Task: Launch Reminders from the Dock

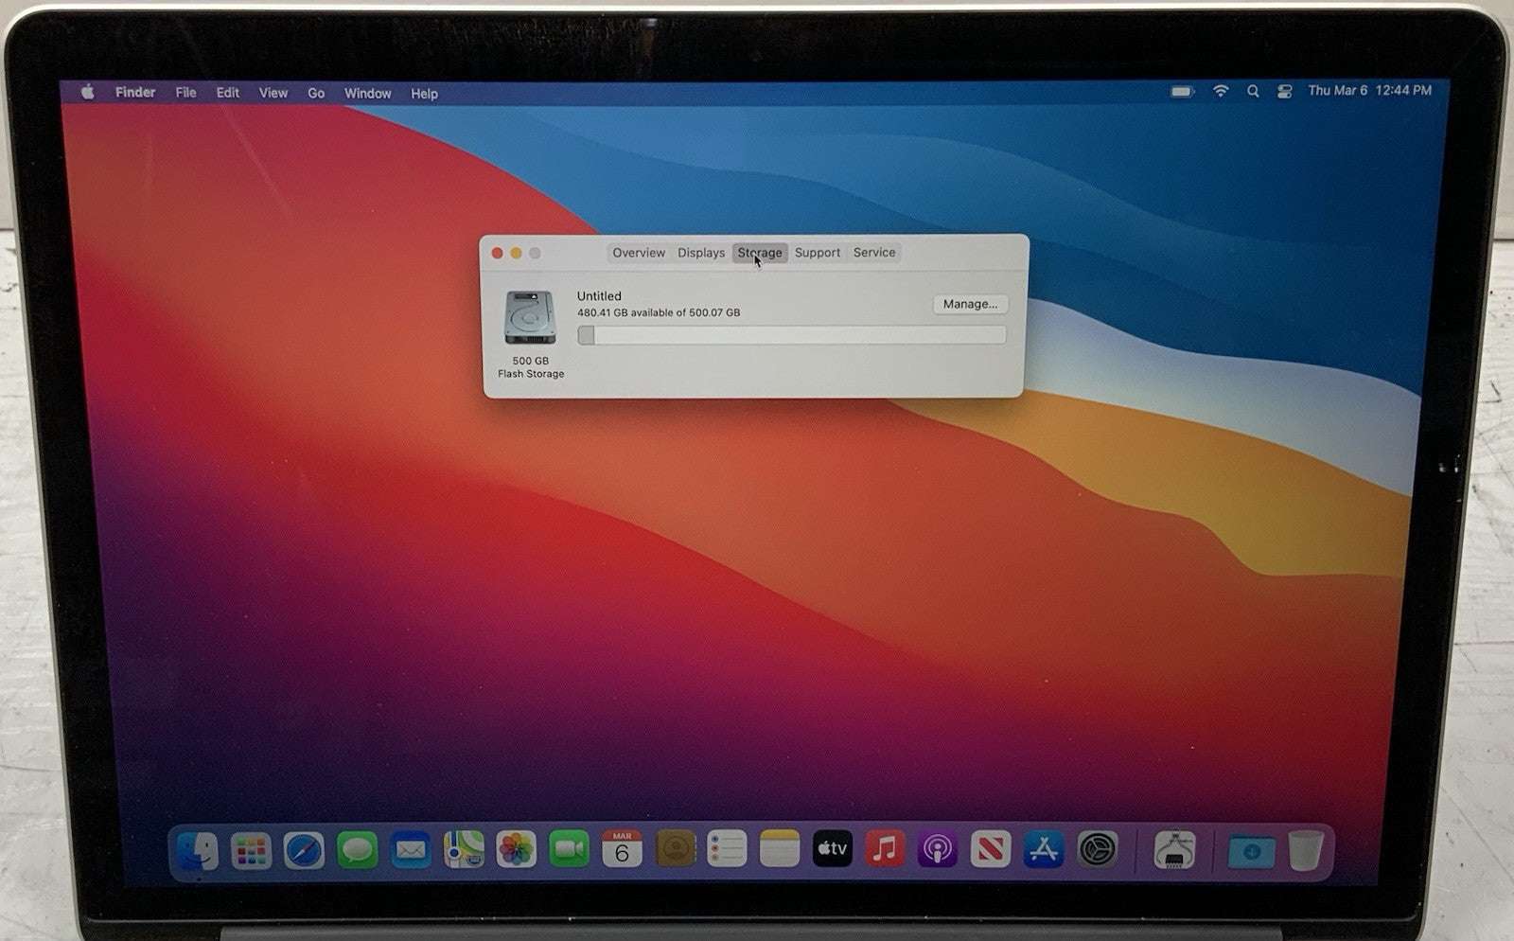Action: point(727,849)
